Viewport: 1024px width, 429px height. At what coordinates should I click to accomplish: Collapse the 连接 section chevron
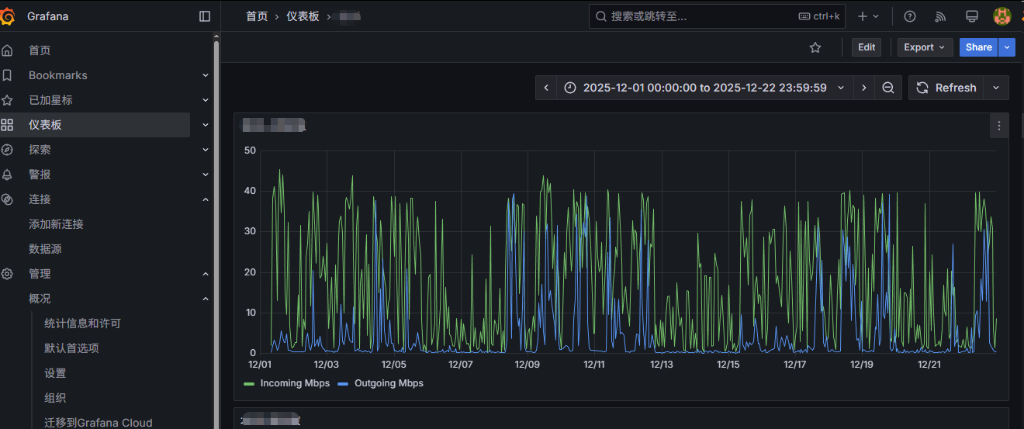206,199
